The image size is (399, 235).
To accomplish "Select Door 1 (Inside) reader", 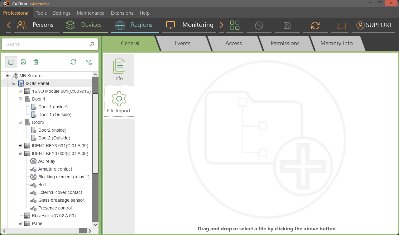I will (x=53, y=107).
